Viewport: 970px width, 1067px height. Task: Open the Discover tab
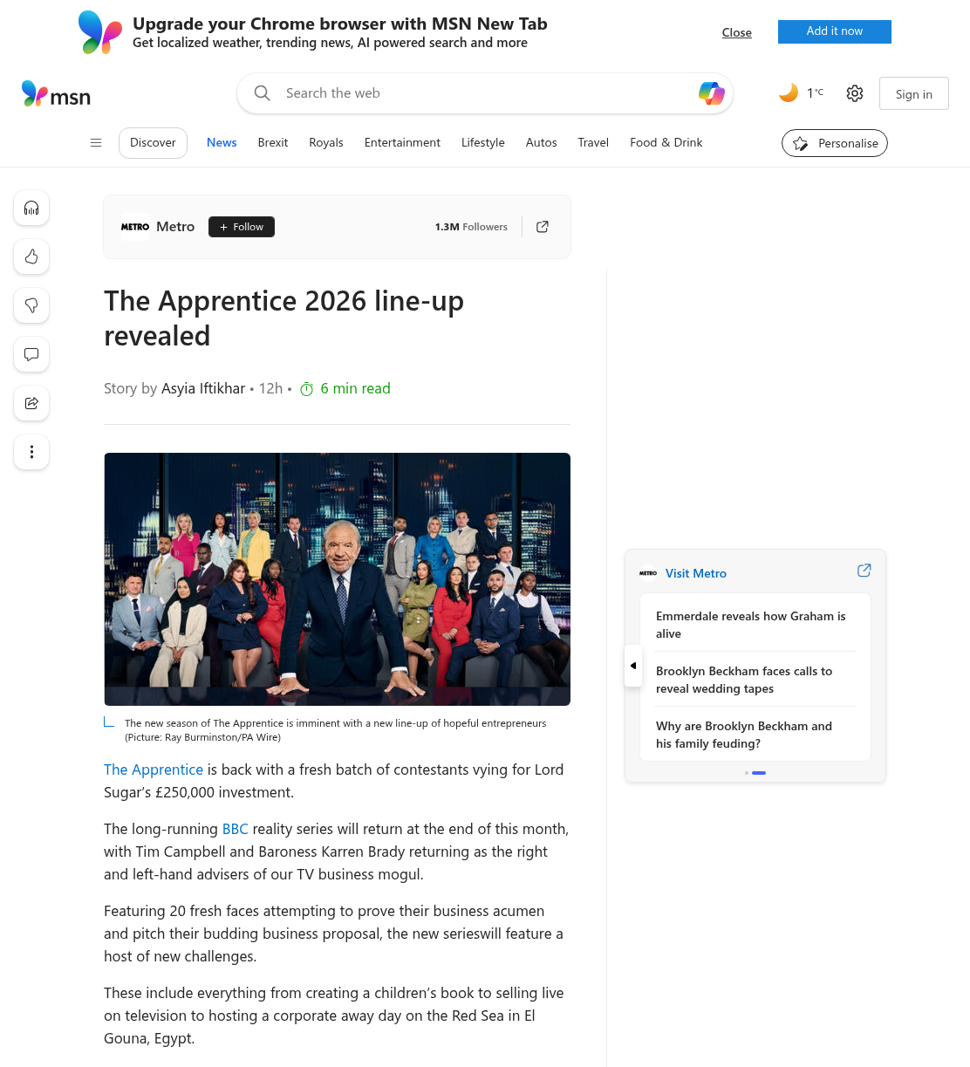pyautogui.click(x=153, y=143)
